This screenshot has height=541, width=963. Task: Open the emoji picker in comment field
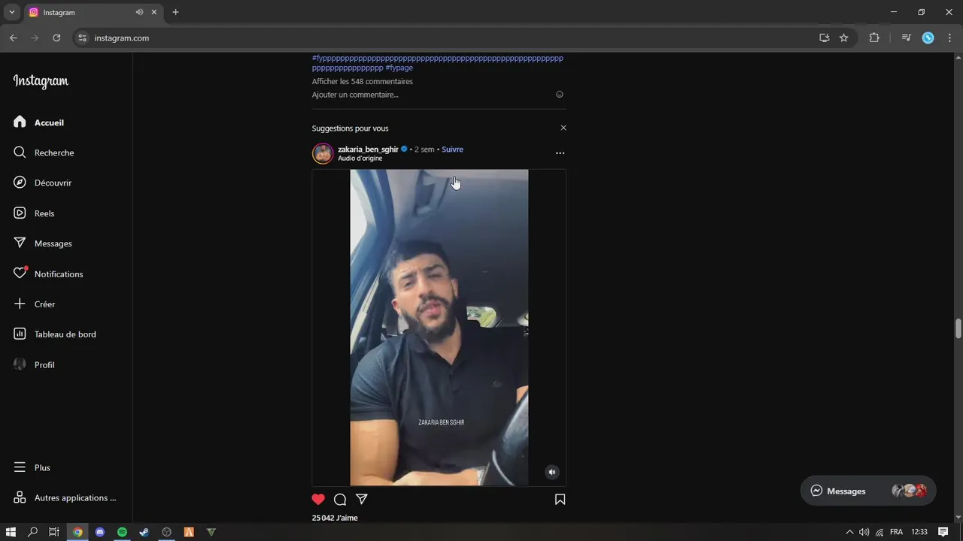(x=559, y=95)
